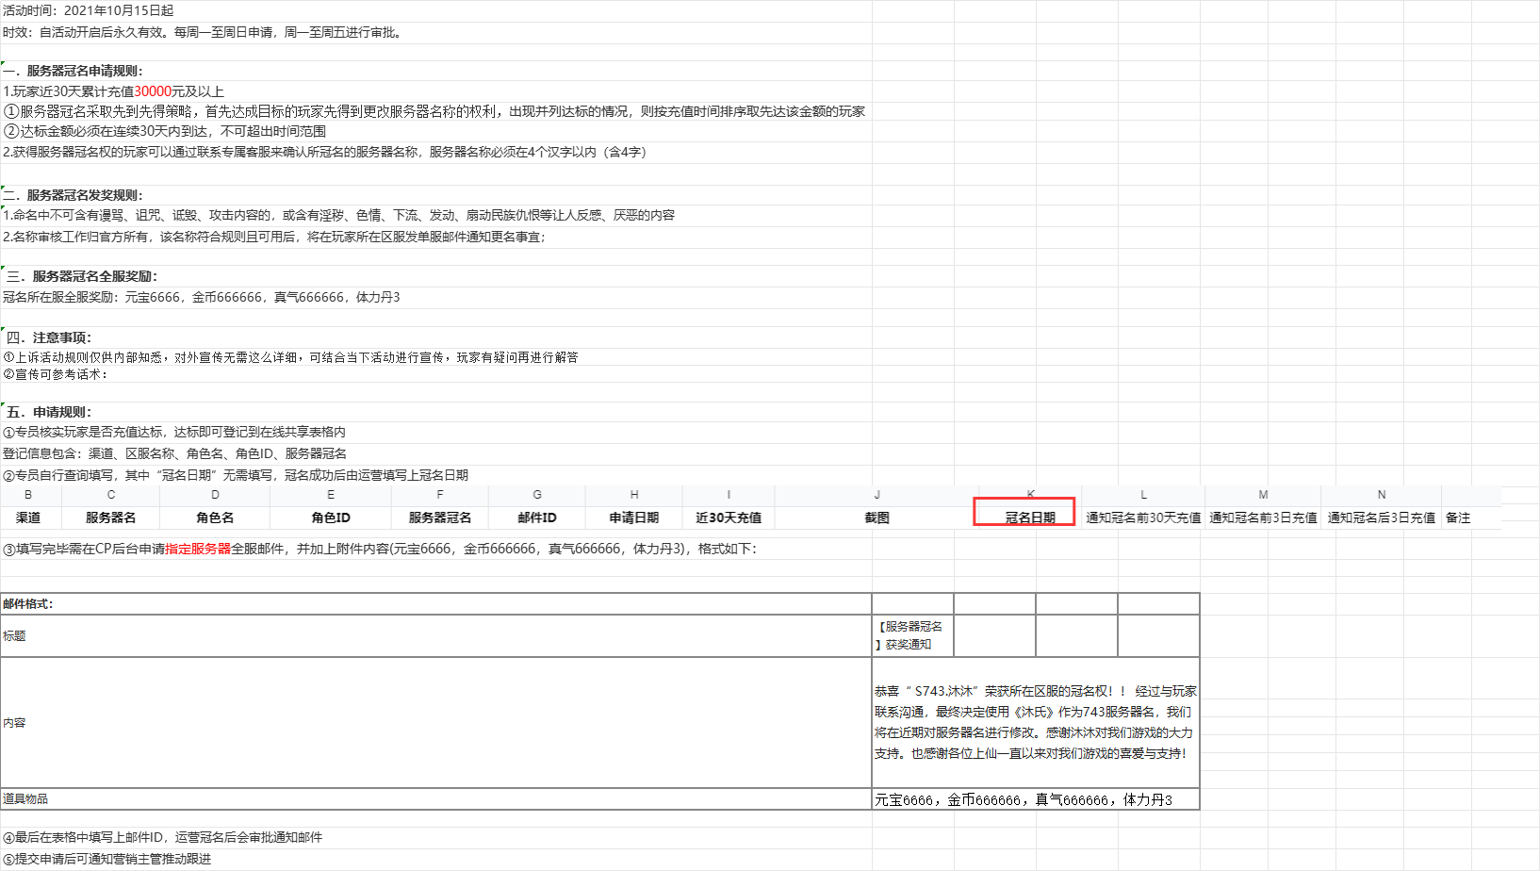Select the cell '活动时间：2021年10月15日起'
This screenshot has width=1540, height=871.
(89, 10)
